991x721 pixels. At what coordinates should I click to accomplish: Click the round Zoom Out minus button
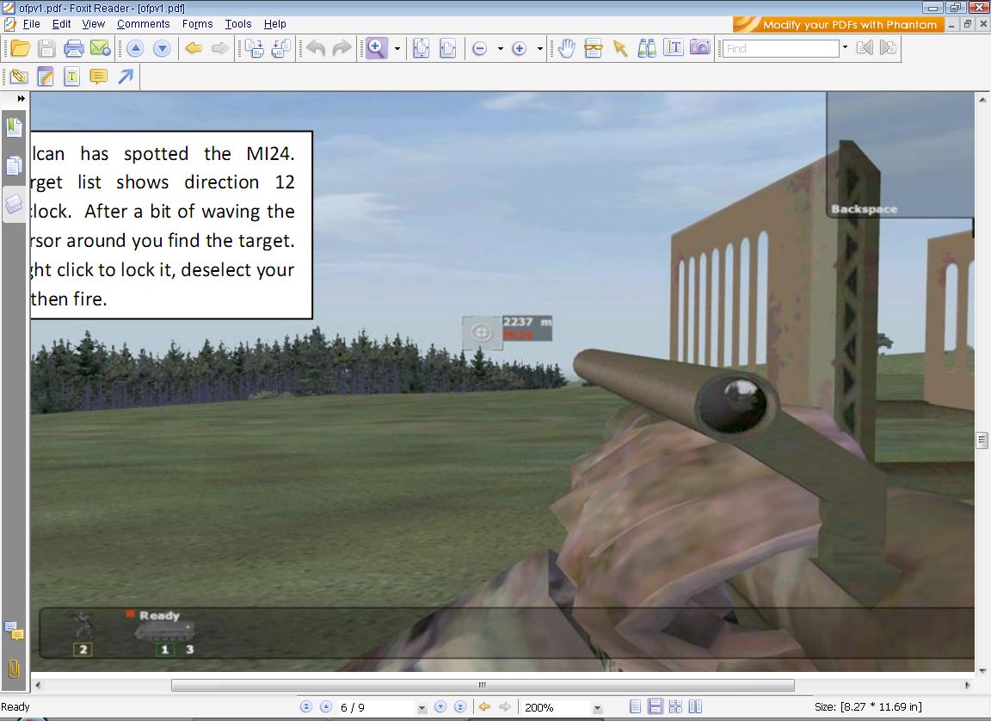click(480, 49)
